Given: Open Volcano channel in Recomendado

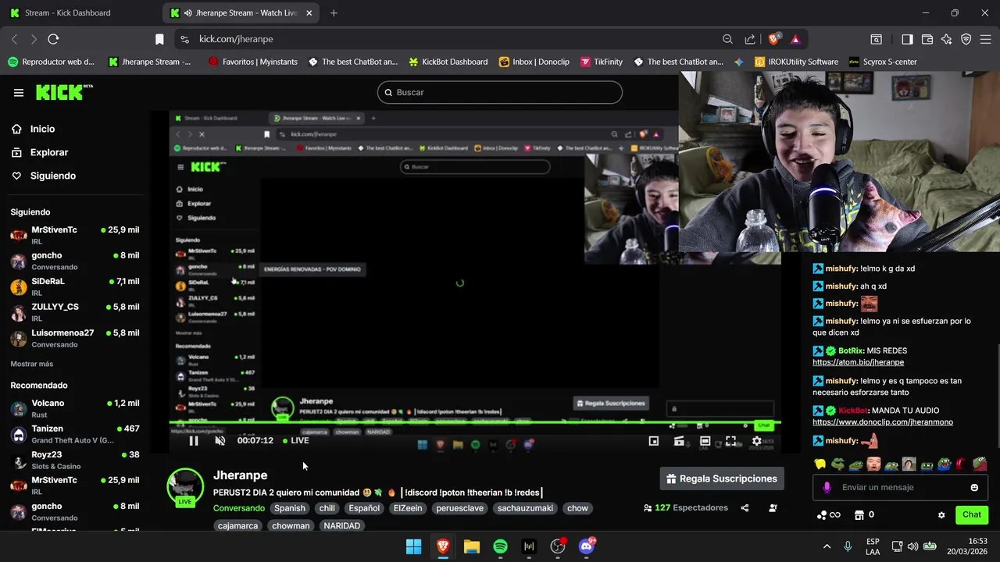Looking at the screenshot, I should coord(75,408).
